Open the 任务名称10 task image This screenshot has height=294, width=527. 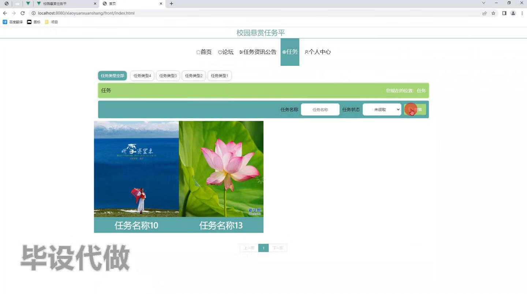pos(136,169)
